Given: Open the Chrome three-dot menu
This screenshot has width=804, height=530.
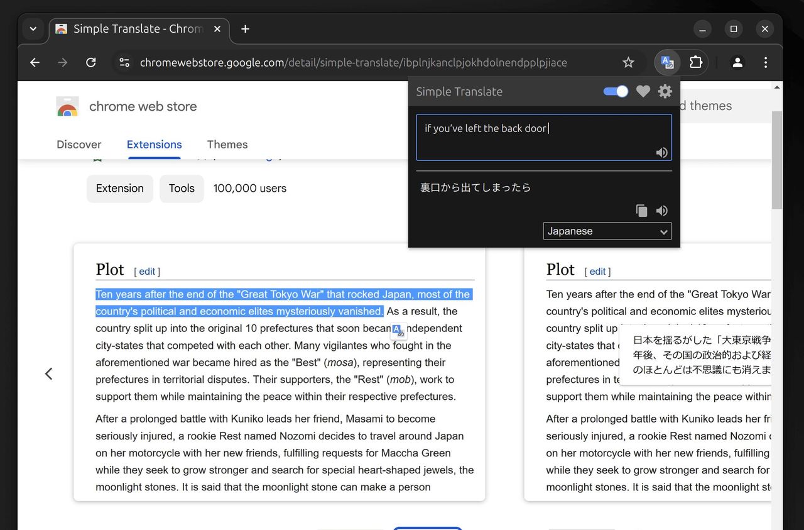Looking at the screenshot, I should 765,62.
